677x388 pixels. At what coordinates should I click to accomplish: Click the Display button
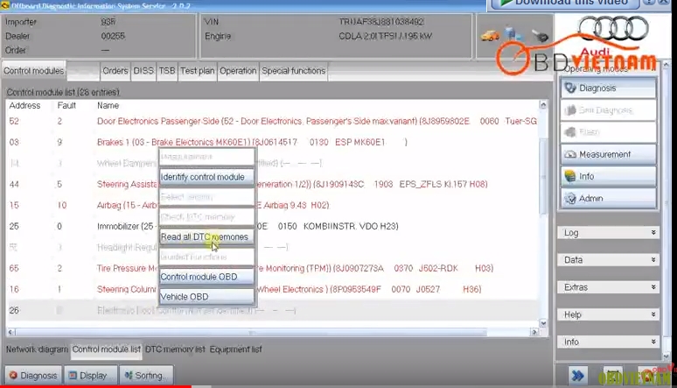(x=91, y=375)
